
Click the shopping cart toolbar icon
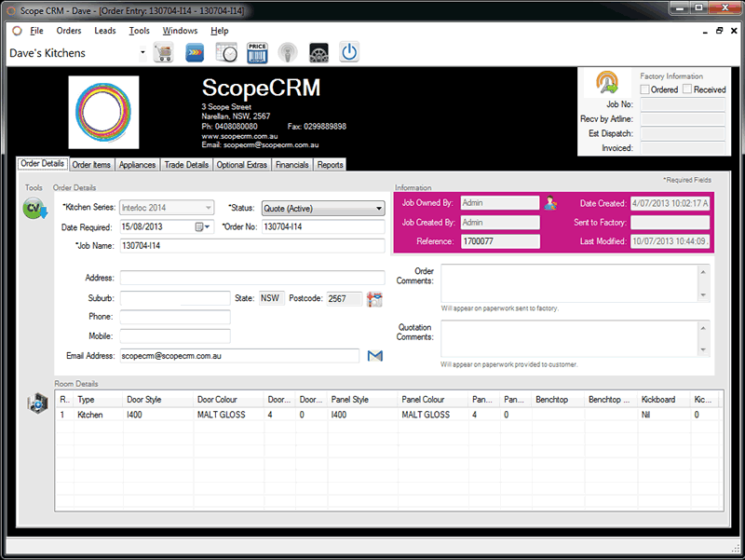click(164, 52)
